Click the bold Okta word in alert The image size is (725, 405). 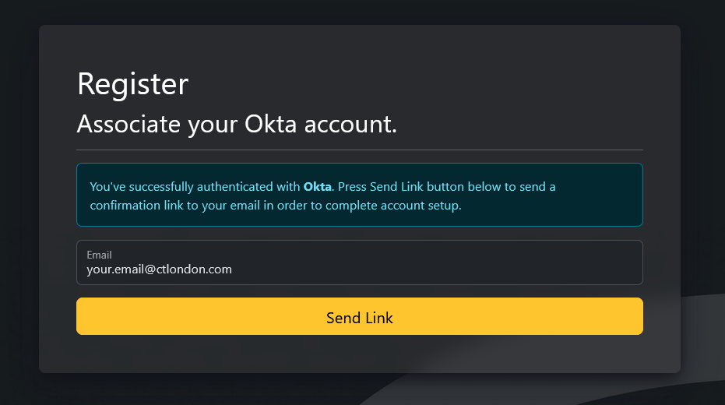317,187
